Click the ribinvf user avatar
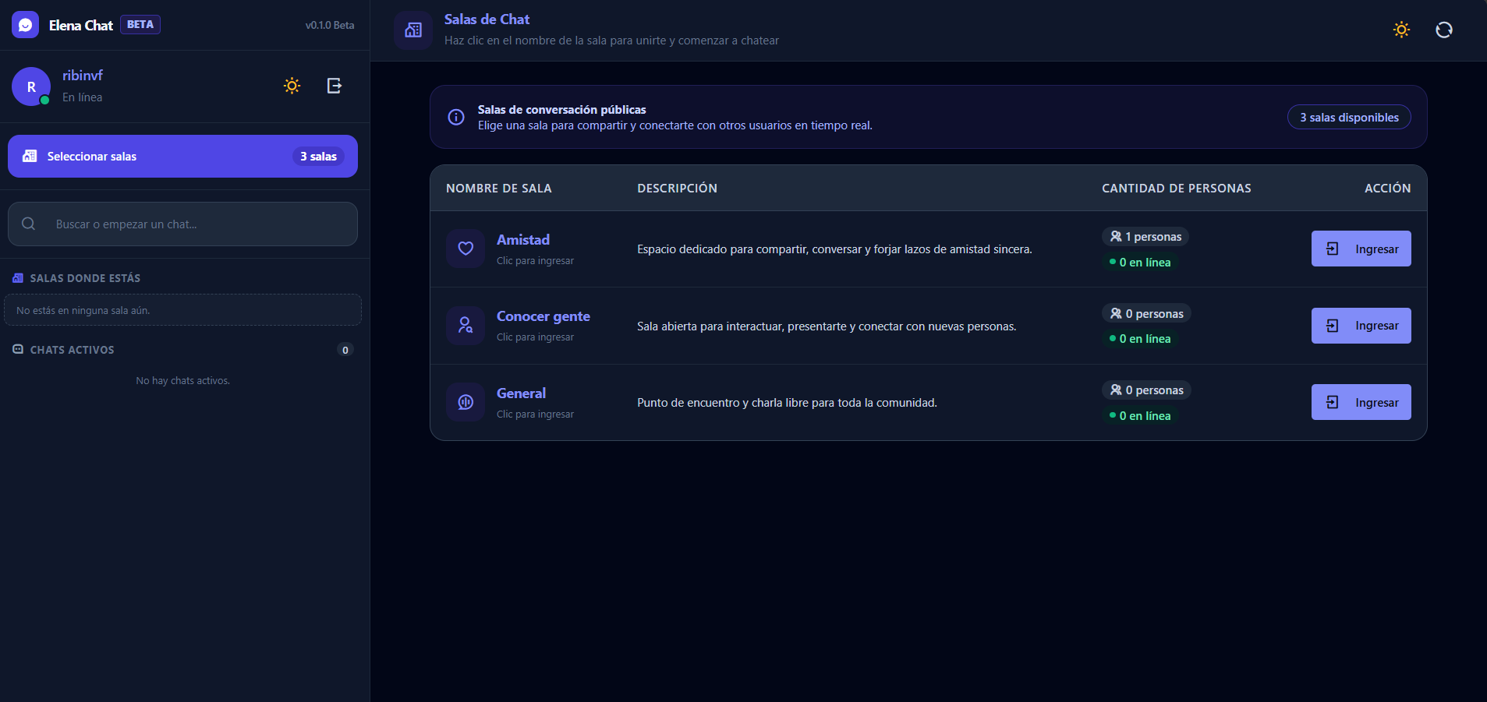The height and width of the screenshot is (702, 1487). pos(31,86)
